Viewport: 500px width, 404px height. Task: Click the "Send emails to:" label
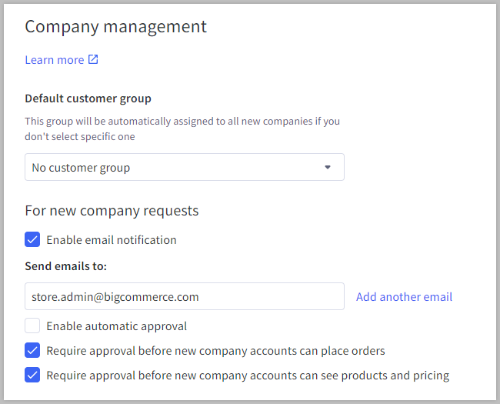pos(65,266)
